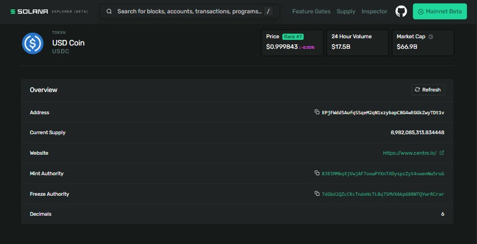Image resolution: width=477 pixels, height=244 pixels.
Task: Click the Solana logo in header
Action: point(29,12)
